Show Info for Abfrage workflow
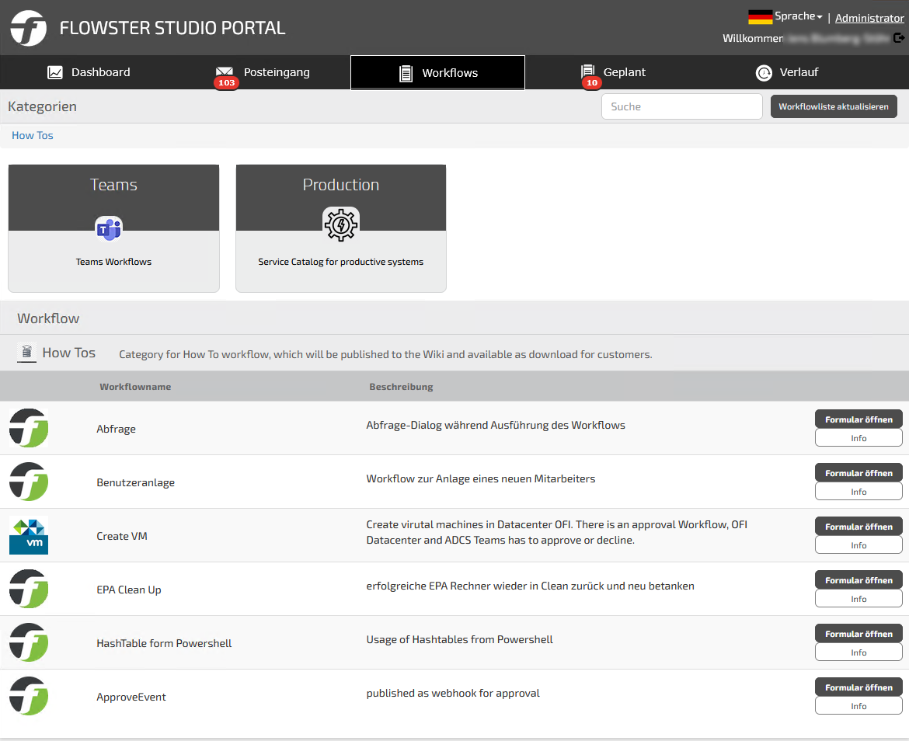Image resolution: width=909 pixels, height=741 pixels. [858, 438]
